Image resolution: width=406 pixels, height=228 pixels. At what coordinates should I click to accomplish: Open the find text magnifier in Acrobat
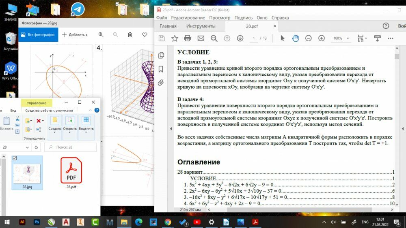tap(214, 38)
